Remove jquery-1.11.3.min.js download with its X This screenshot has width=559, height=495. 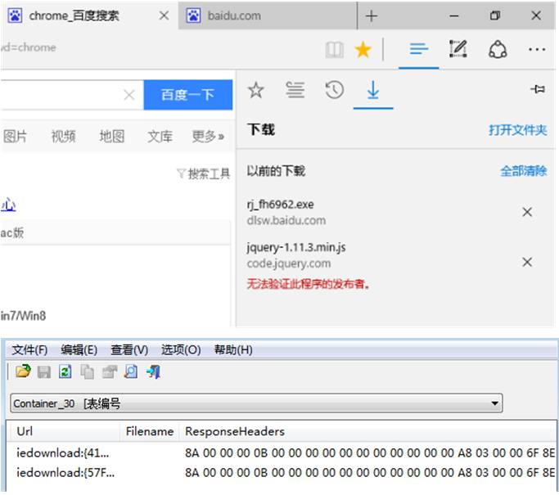(x=527, y=262)
